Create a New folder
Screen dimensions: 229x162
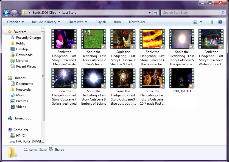click(x=137, y=22)
